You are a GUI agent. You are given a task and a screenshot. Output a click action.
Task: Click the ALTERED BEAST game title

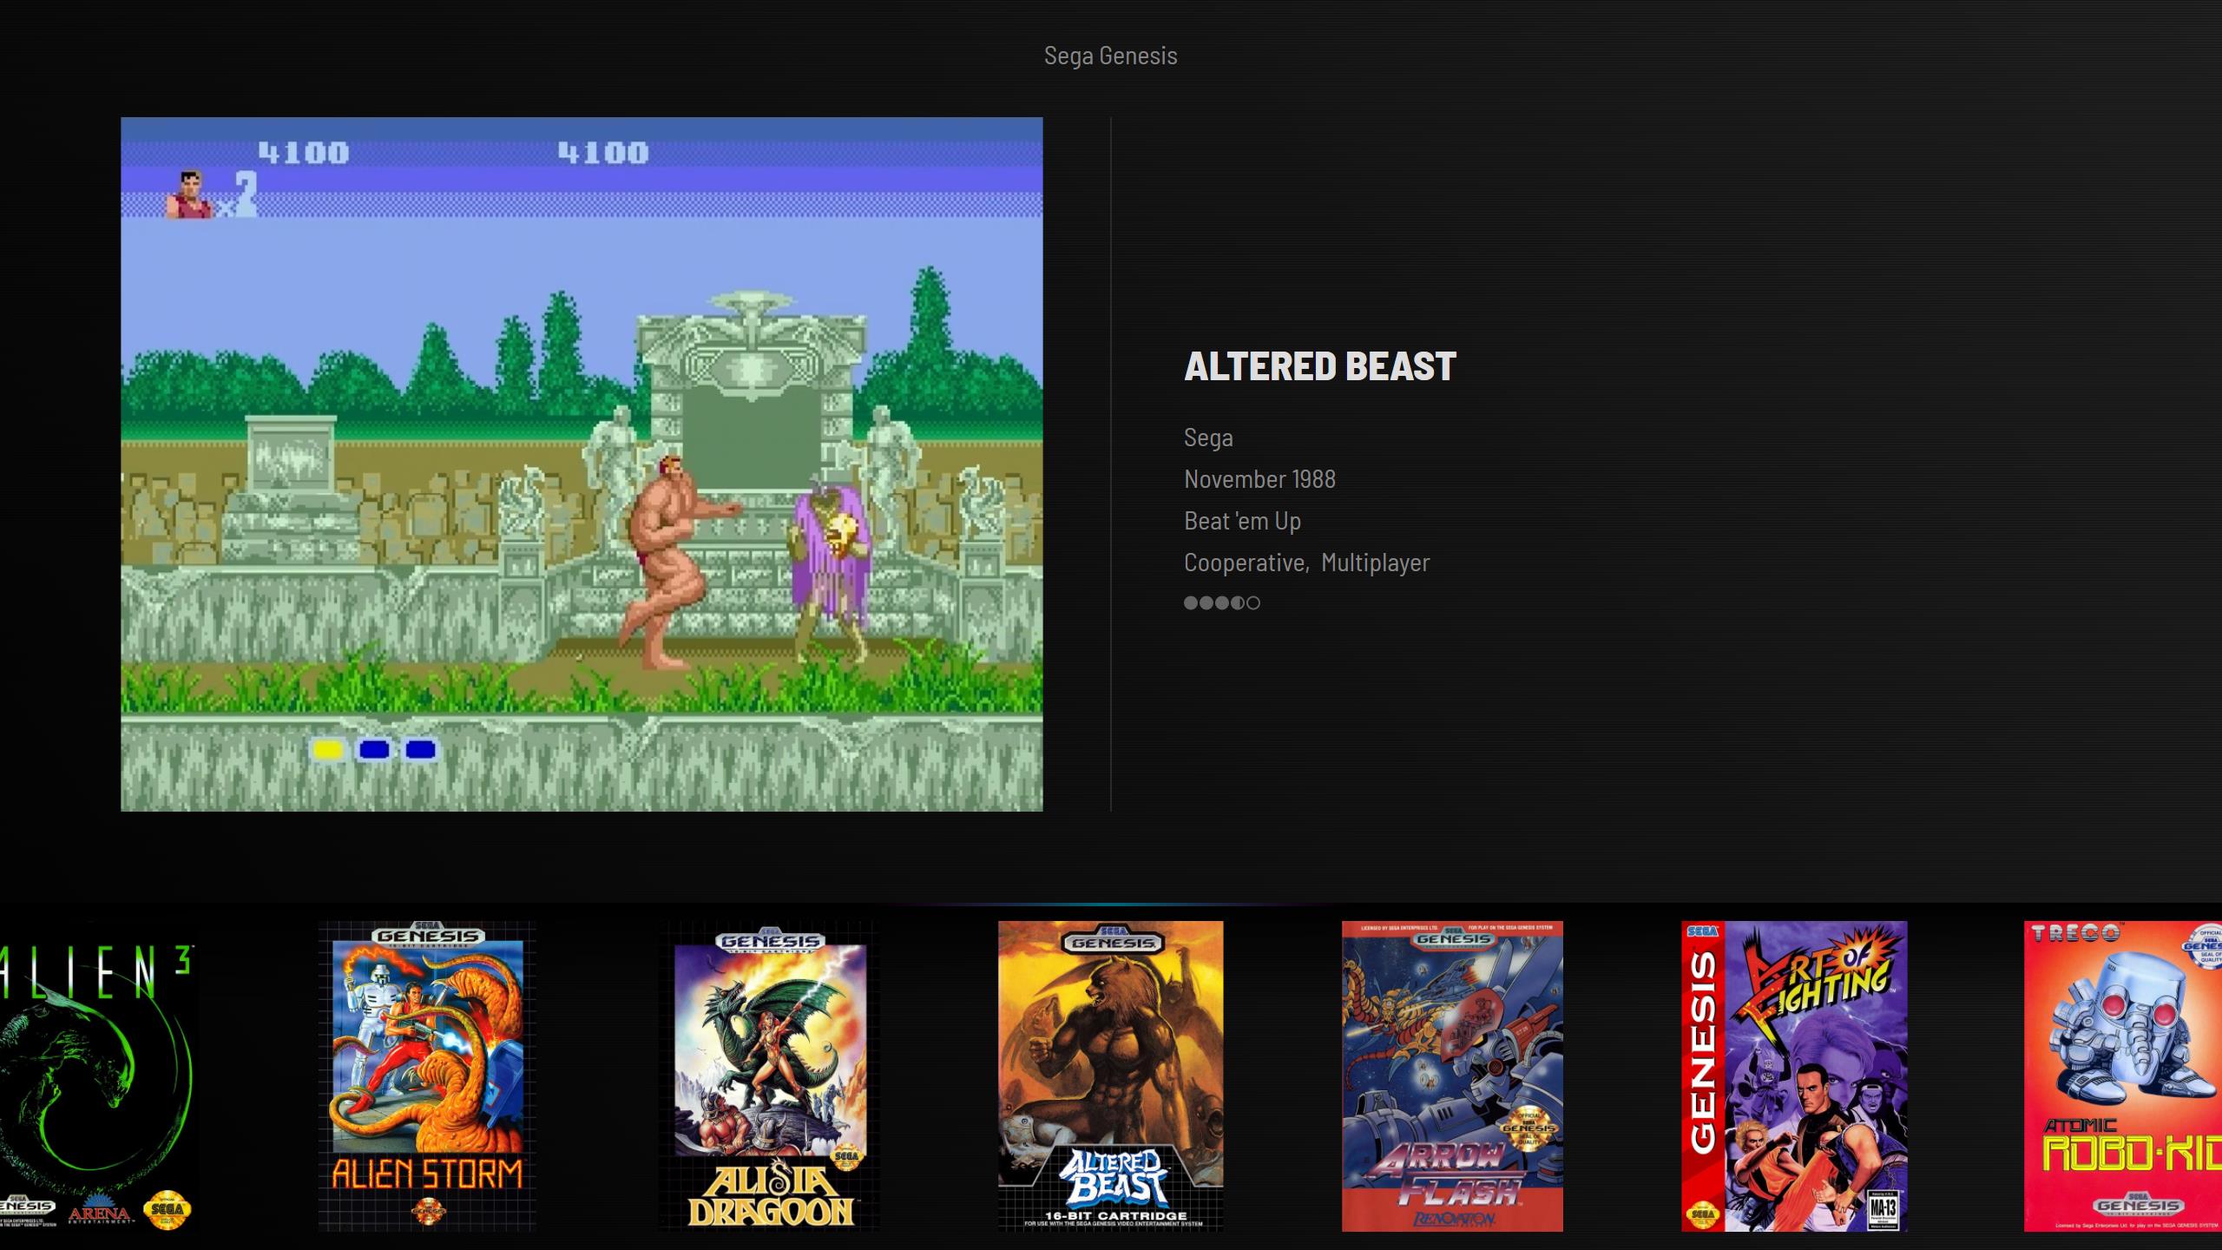point(1320,365)
